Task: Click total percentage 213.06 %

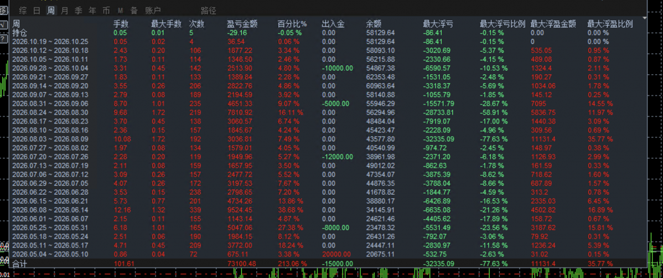Action: point(293,264)
